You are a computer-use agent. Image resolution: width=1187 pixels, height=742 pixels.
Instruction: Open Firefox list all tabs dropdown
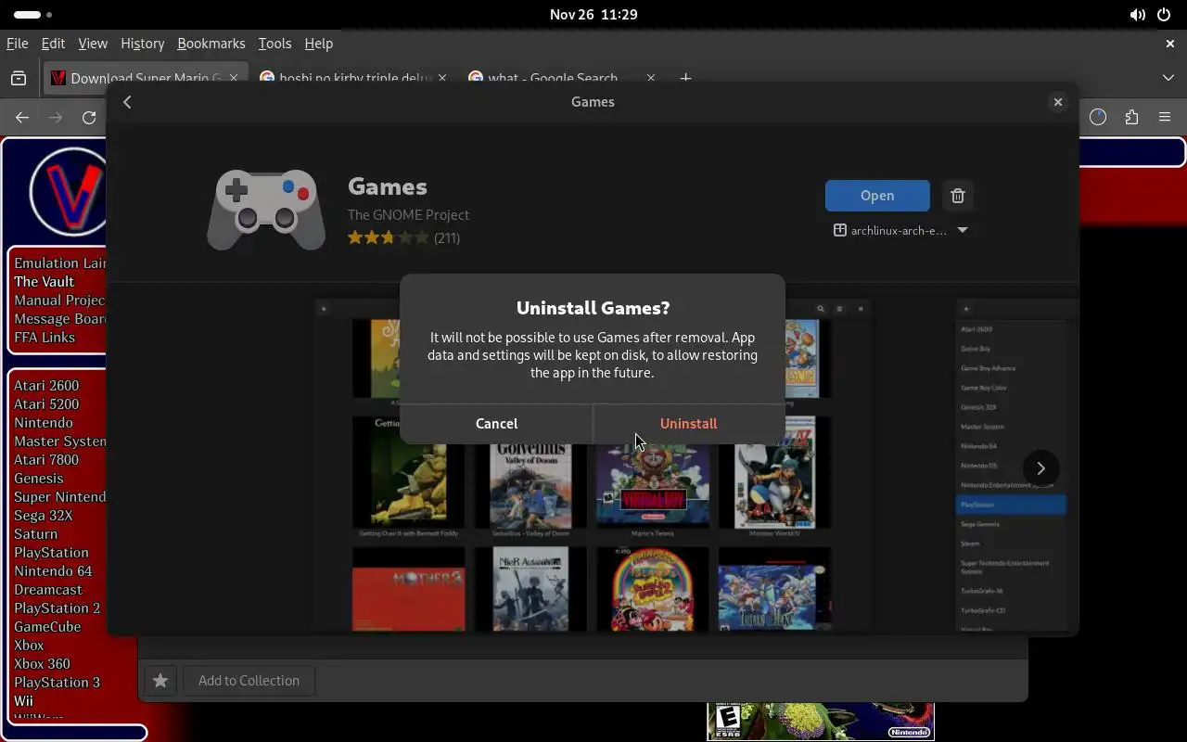point(1168,78)
